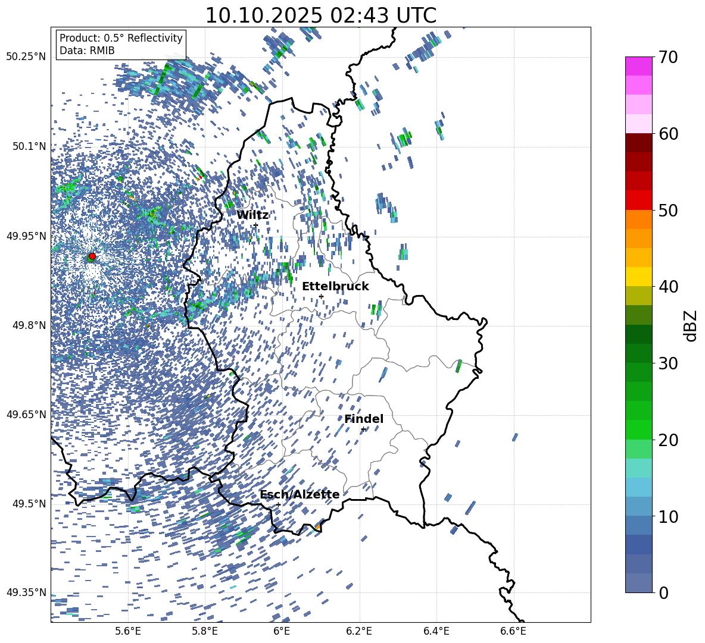Click the 50.25°N latitude label

[26, 57]
